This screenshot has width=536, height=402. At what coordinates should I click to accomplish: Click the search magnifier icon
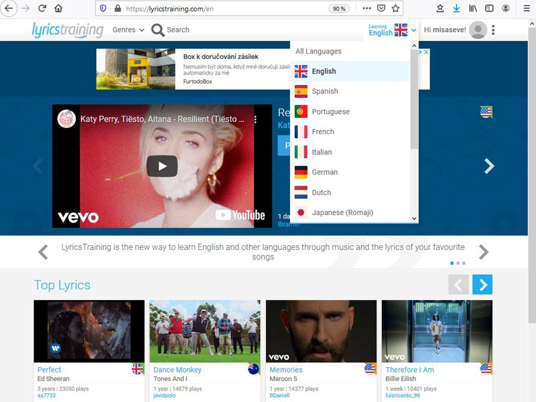coord(158,30)
